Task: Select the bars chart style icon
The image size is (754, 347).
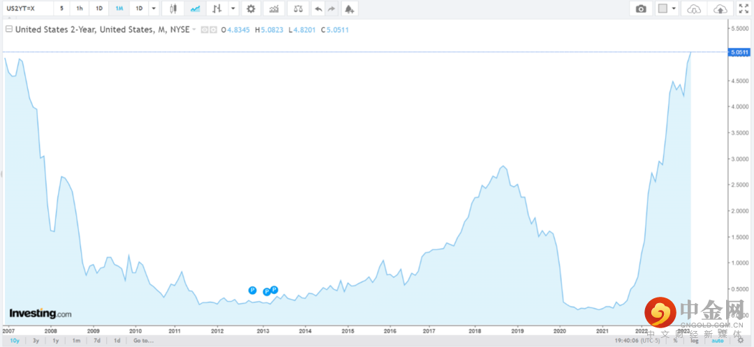Action: (x=217, y=8)
